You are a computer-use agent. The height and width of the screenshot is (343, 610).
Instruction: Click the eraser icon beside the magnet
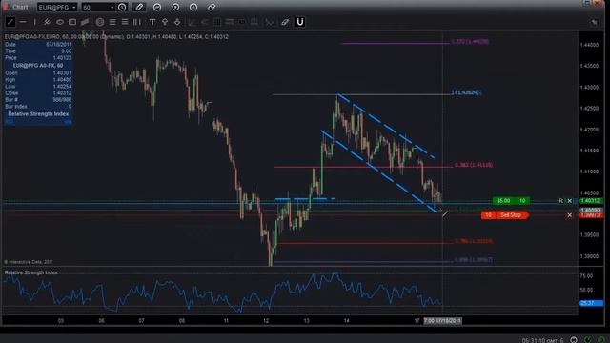285,22
